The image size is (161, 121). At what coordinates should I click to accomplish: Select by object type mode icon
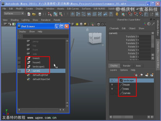(55, 14)
